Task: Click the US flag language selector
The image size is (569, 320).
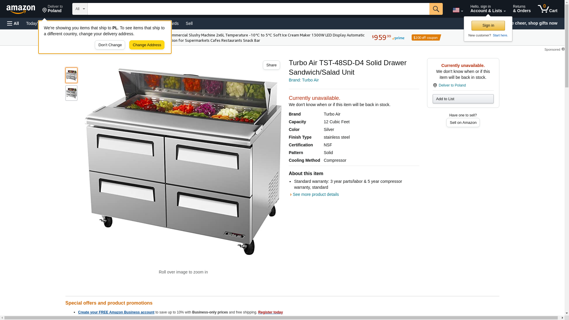Action: [458, 10]
